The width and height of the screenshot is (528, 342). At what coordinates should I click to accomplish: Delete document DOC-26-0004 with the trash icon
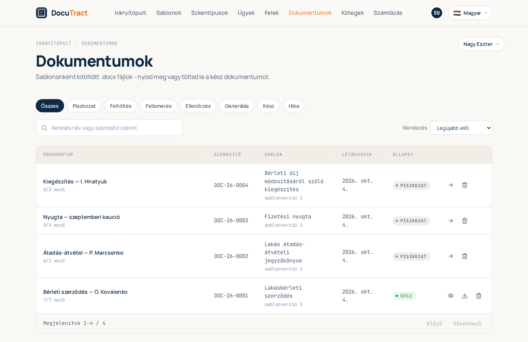(465, 185)
